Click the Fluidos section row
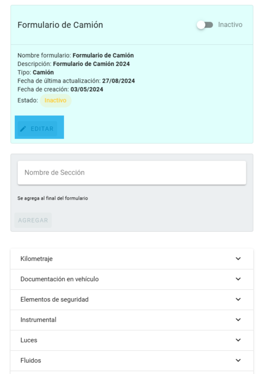Image resolution: width=259 pixels, height=374 pixels. (x=127, y=360)
